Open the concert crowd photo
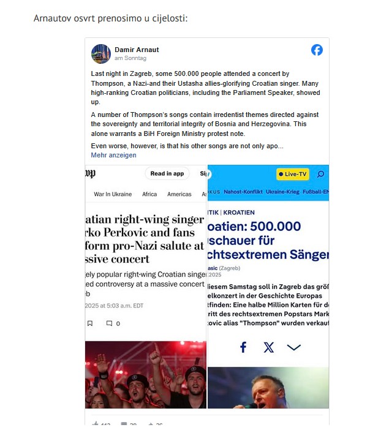Image resolution: width=370 pixels, height=430 pixels. 146,375
